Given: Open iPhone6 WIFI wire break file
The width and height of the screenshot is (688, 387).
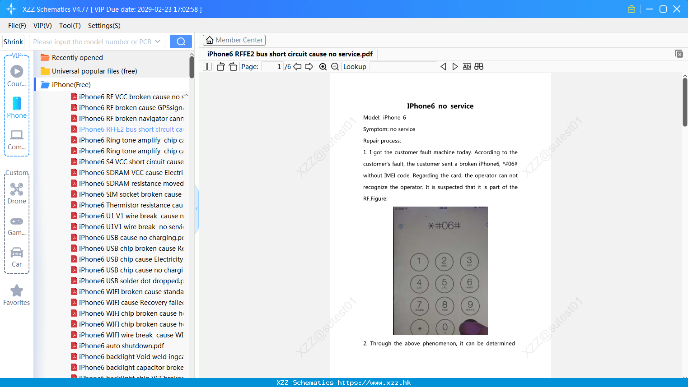Looking at the screenshot, I should (x=127, y=335).
